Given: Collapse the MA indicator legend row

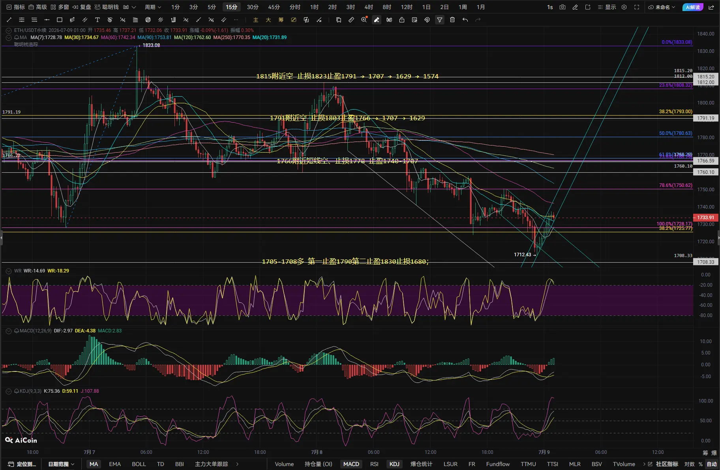Looking at the screenshot, I should click(9, 37).
